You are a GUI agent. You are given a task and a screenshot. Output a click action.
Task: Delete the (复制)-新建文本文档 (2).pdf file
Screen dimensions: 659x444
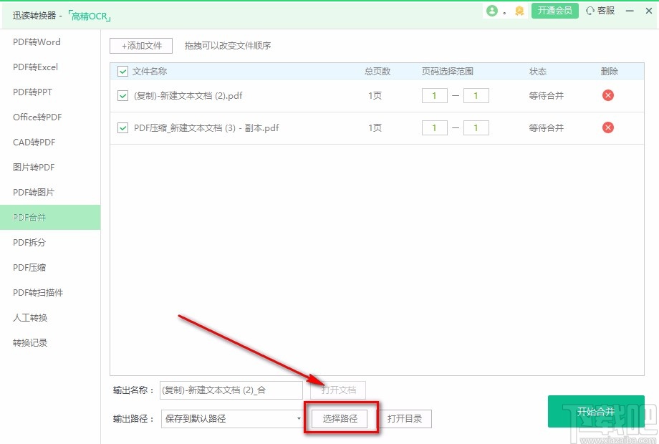[x=607, y=95]
